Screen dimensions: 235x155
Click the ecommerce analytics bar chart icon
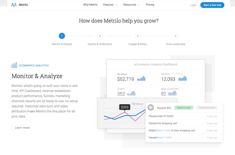15,65
